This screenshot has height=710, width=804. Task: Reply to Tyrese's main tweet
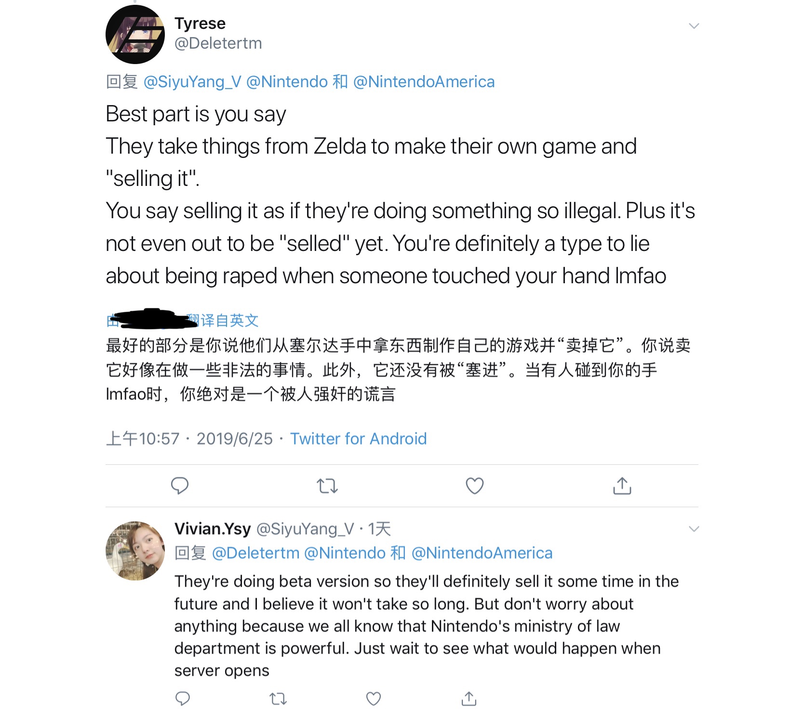180,486
